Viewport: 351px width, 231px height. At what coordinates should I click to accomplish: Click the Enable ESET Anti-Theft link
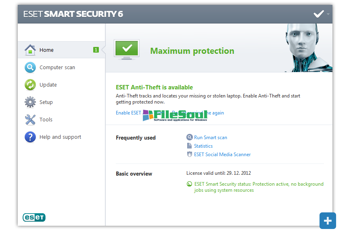[128, 113]
